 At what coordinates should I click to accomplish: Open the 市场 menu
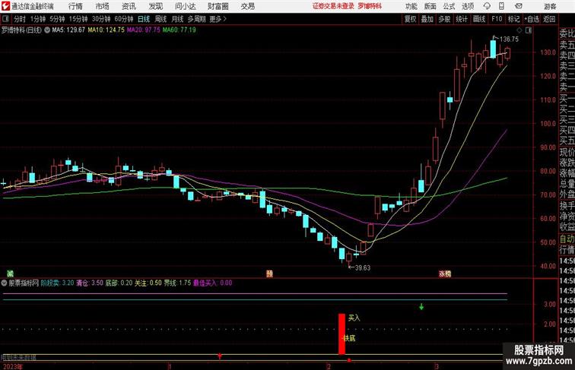[103, 6]
